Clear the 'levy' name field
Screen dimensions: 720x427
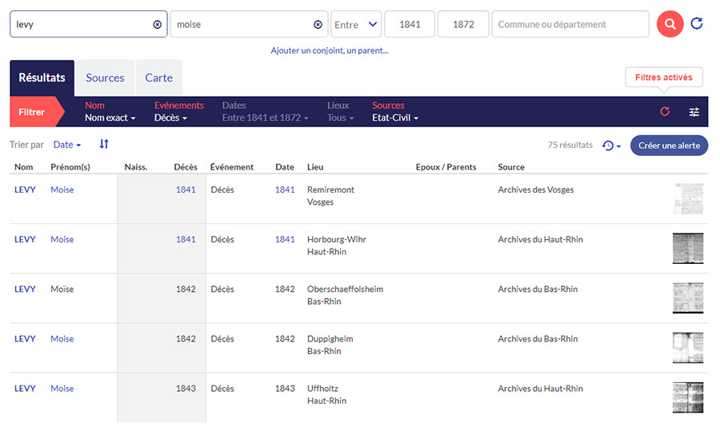(x=157, y=25)
